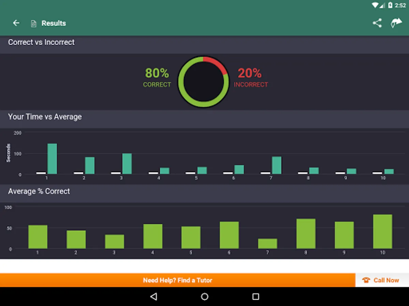Tap question 10's bar in Average % Correct chart
The width and height of the screenshot is (409, 306).
[382, 231]
